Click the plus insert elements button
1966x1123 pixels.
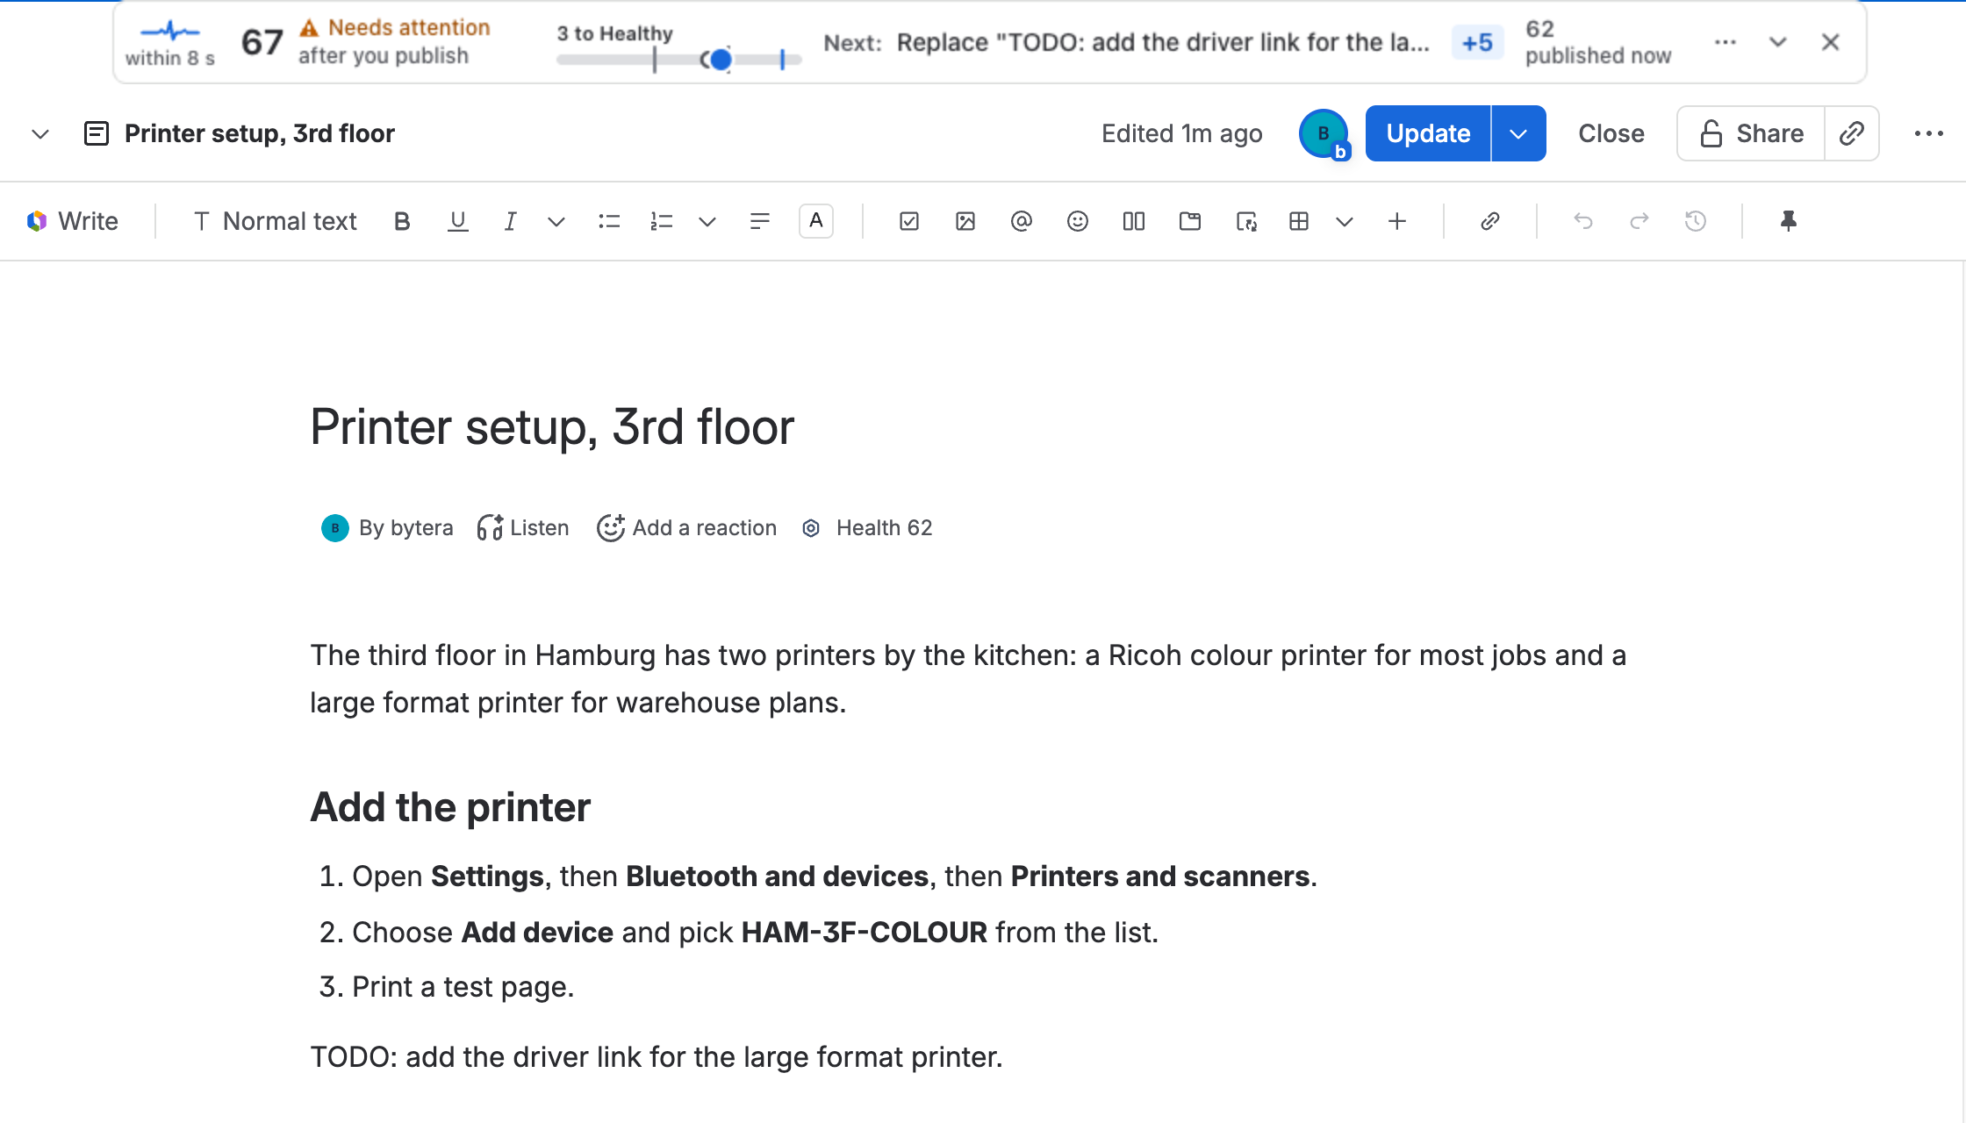coord(1397,221)
